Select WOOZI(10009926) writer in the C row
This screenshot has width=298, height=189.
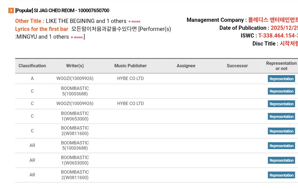click(75, 103)
